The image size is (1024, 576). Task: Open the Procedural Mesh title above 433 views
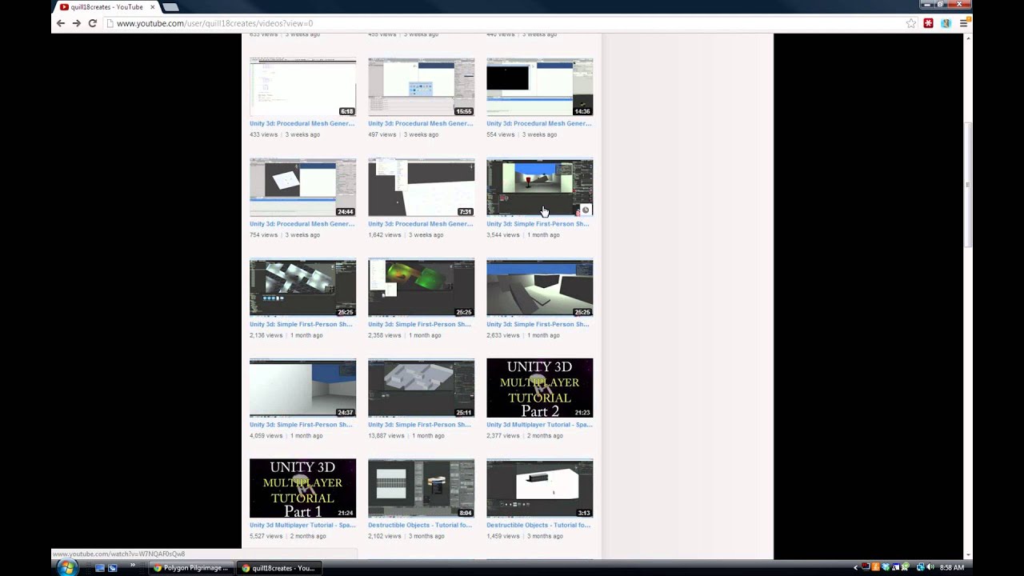[x=302, y=123]
